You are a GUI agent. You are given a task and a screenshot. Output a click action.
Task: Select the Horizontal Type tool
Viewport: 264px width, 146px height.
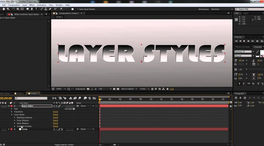coord(36,9)
